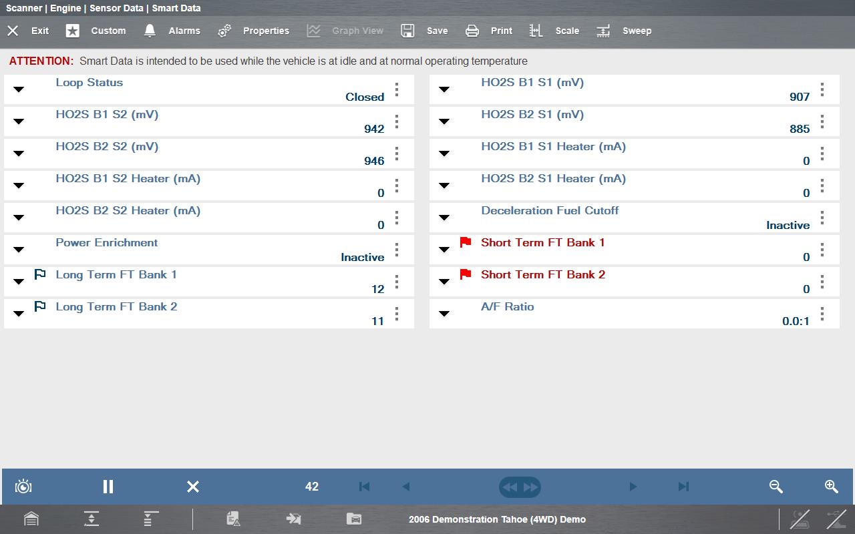Open options menu for Deceleration Fuel Cutoff
This screenshot has width=855, height=534.
click(822, 218)
